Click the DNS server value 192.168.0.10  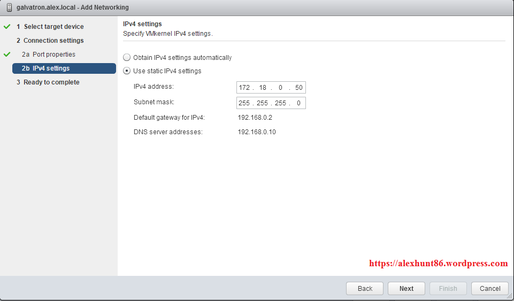pos(257,132)
